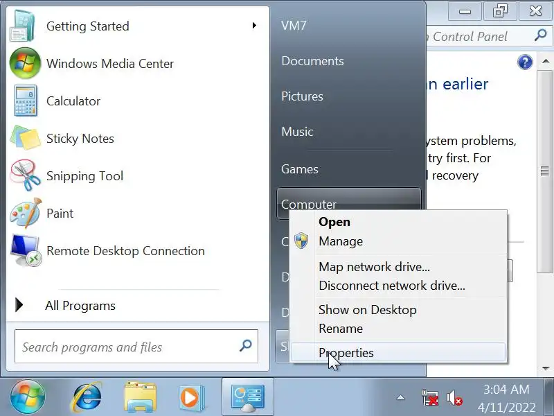Select Show on Desktop
The height and width of the screenshot is (416, 554).
(x=399, y=310)
